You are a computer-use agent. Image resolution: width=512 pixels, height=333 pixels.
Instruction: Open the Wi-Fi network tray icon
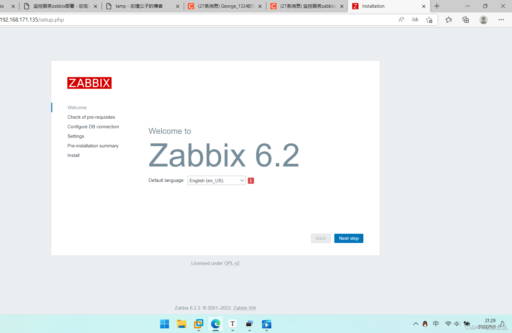pyautogui.click(x=448, y=324)
